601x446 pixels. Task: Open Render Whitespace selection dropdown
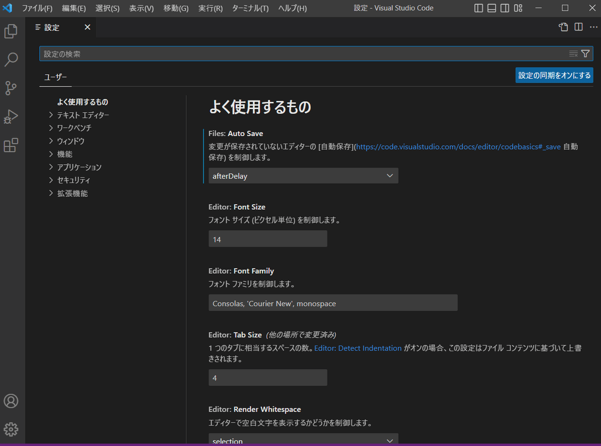click(304, 439)
